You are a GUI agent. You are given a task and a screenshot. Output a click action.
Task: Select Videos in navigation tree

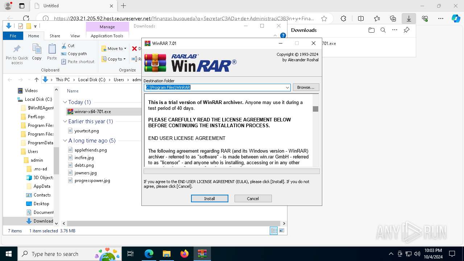(31, 91)
